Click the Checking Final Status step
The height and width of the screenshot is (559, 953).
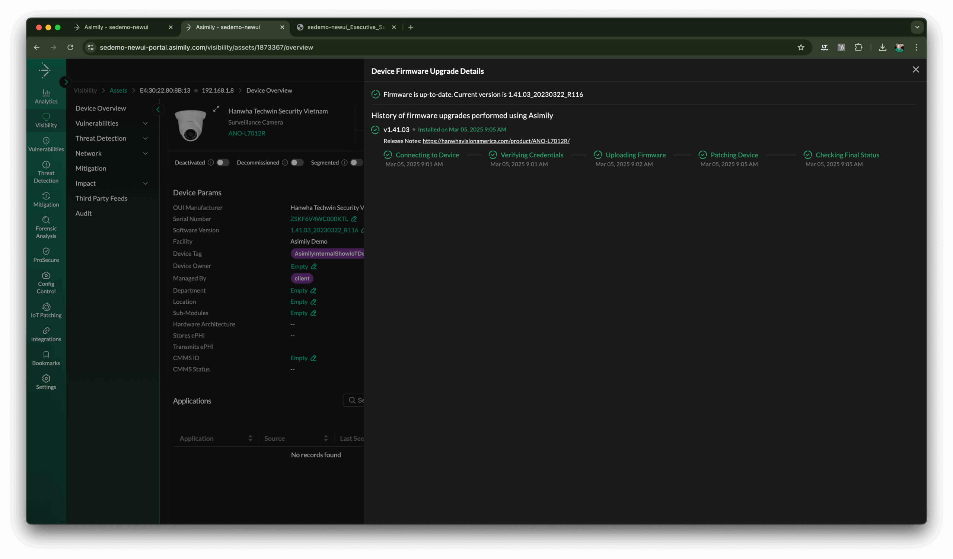tap(847, 155)
